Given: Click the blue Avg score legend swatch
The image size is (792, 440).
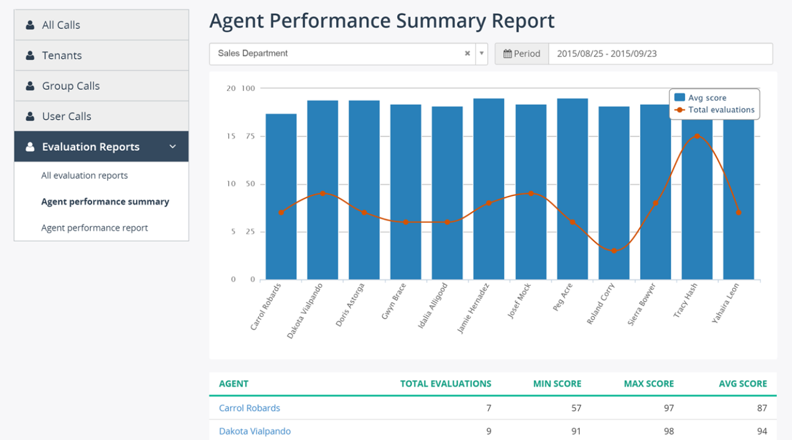Looking at the screenshot, I should click(678, 97).
